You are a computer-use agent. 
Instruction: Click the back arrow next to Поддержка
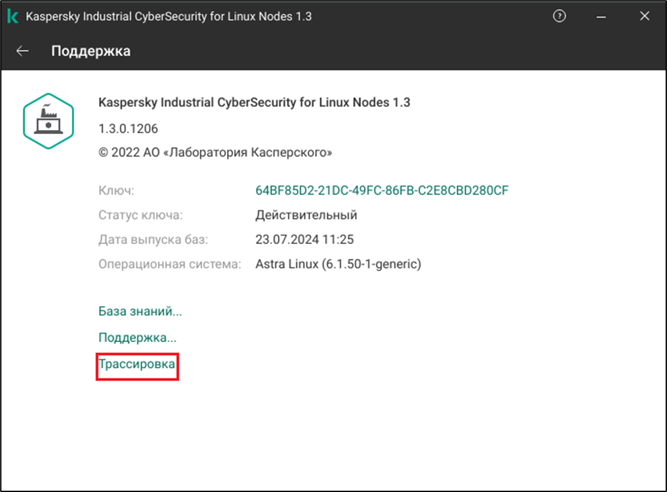(x=23, y=51)
